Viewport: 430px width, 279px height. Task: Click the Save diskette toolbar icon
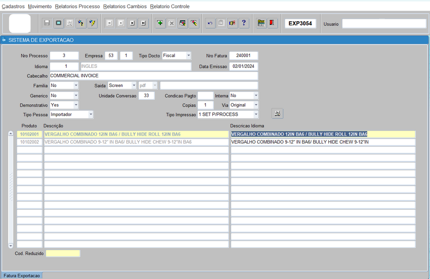click(47, 23)
